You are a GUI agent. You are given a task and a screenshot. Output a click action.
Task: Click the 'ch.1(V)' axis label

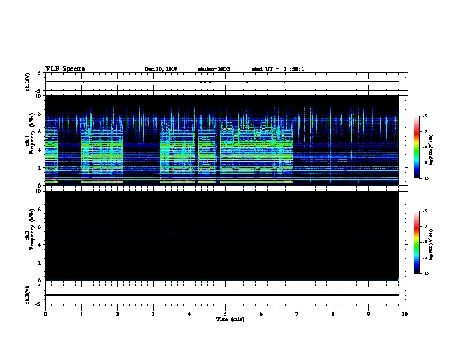click(x=28, y=82)
